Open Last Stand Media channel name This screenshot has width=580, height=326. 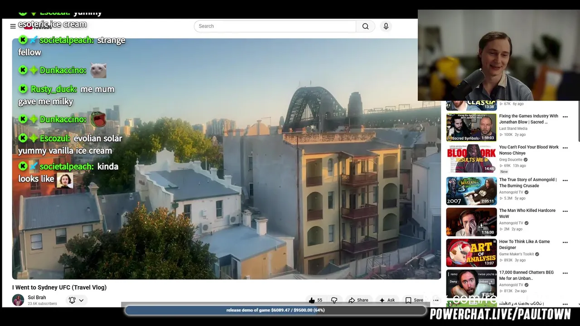coord(513,129)
